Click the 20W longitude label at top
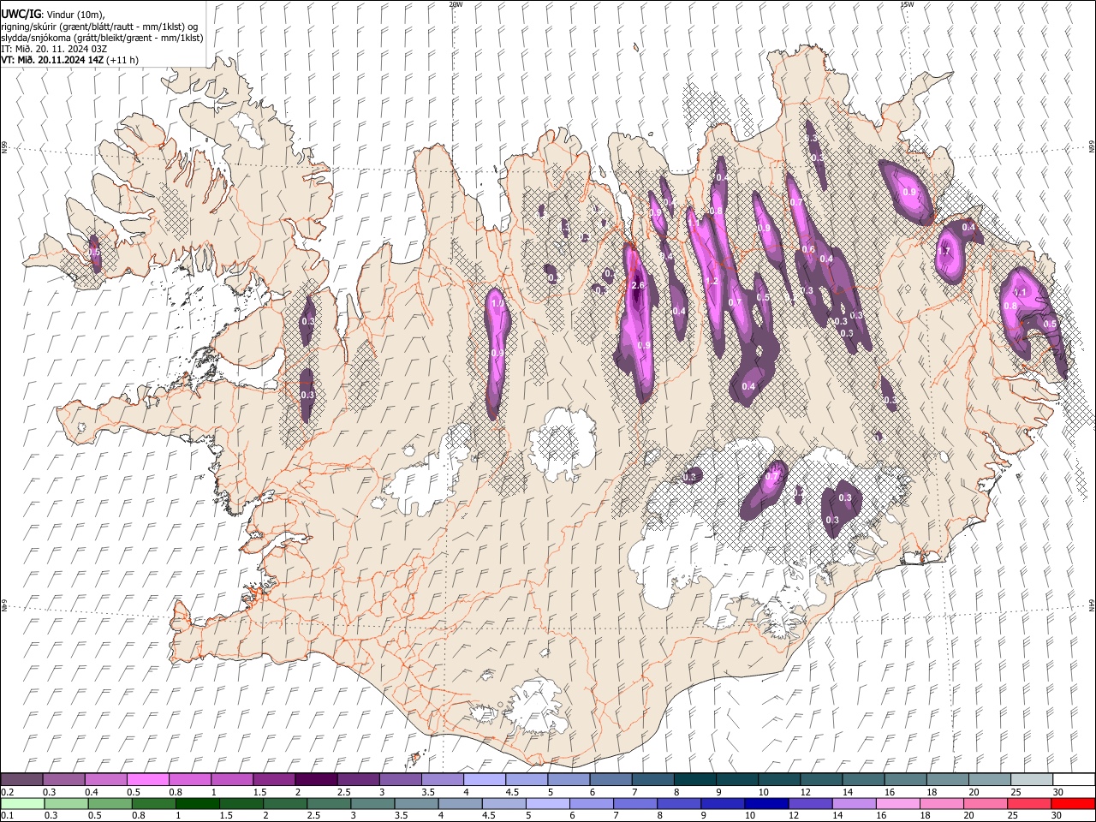 click(456, 4)
